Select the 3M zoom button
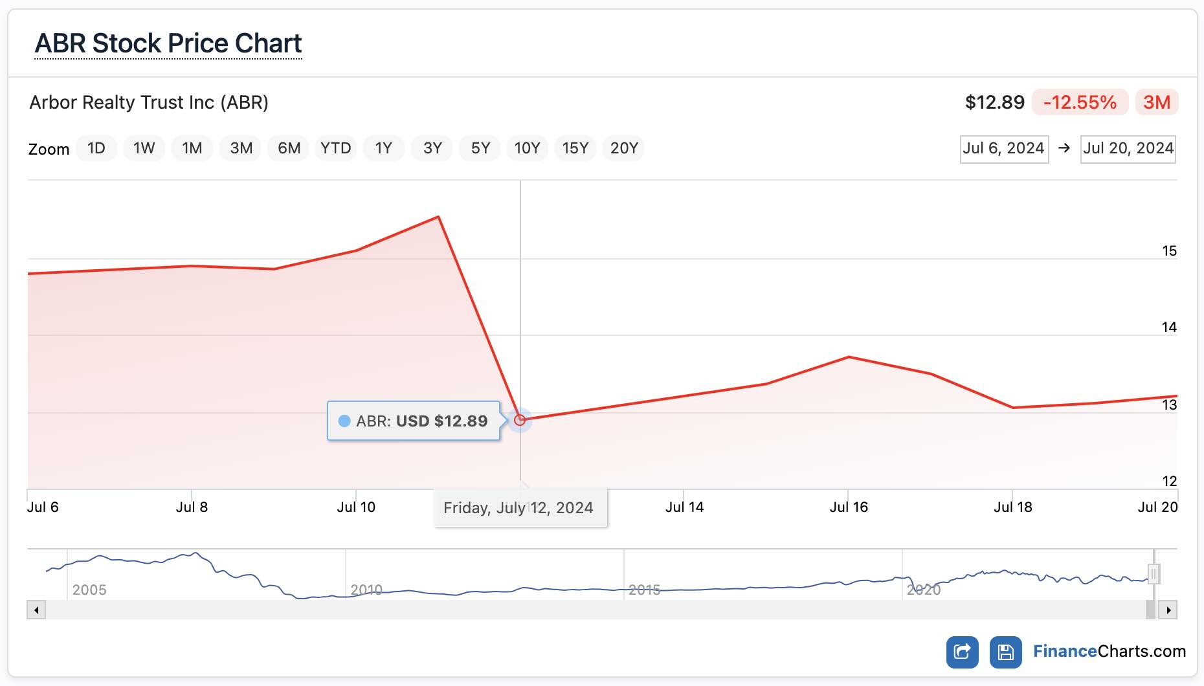This screenshot has width=1204, height=686. click(241, 148)
